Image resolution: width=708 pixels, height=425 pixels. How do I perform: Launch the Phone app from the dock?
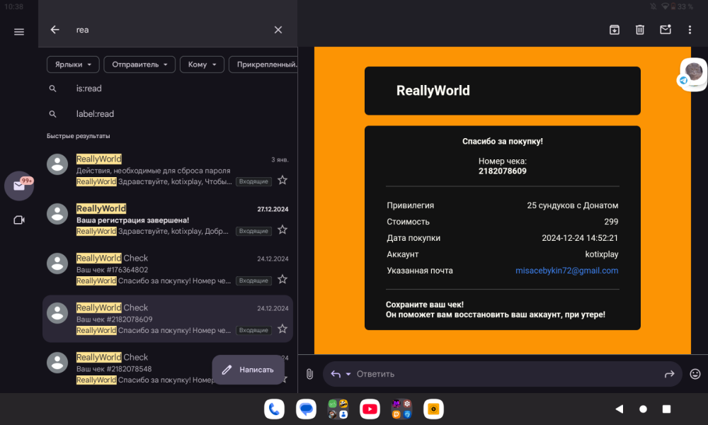[274, 409]
